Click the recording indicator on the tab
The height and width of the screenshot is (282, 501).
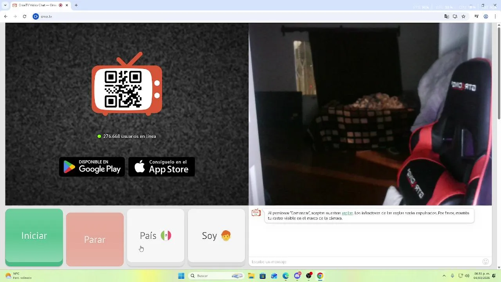pos(61,5)
